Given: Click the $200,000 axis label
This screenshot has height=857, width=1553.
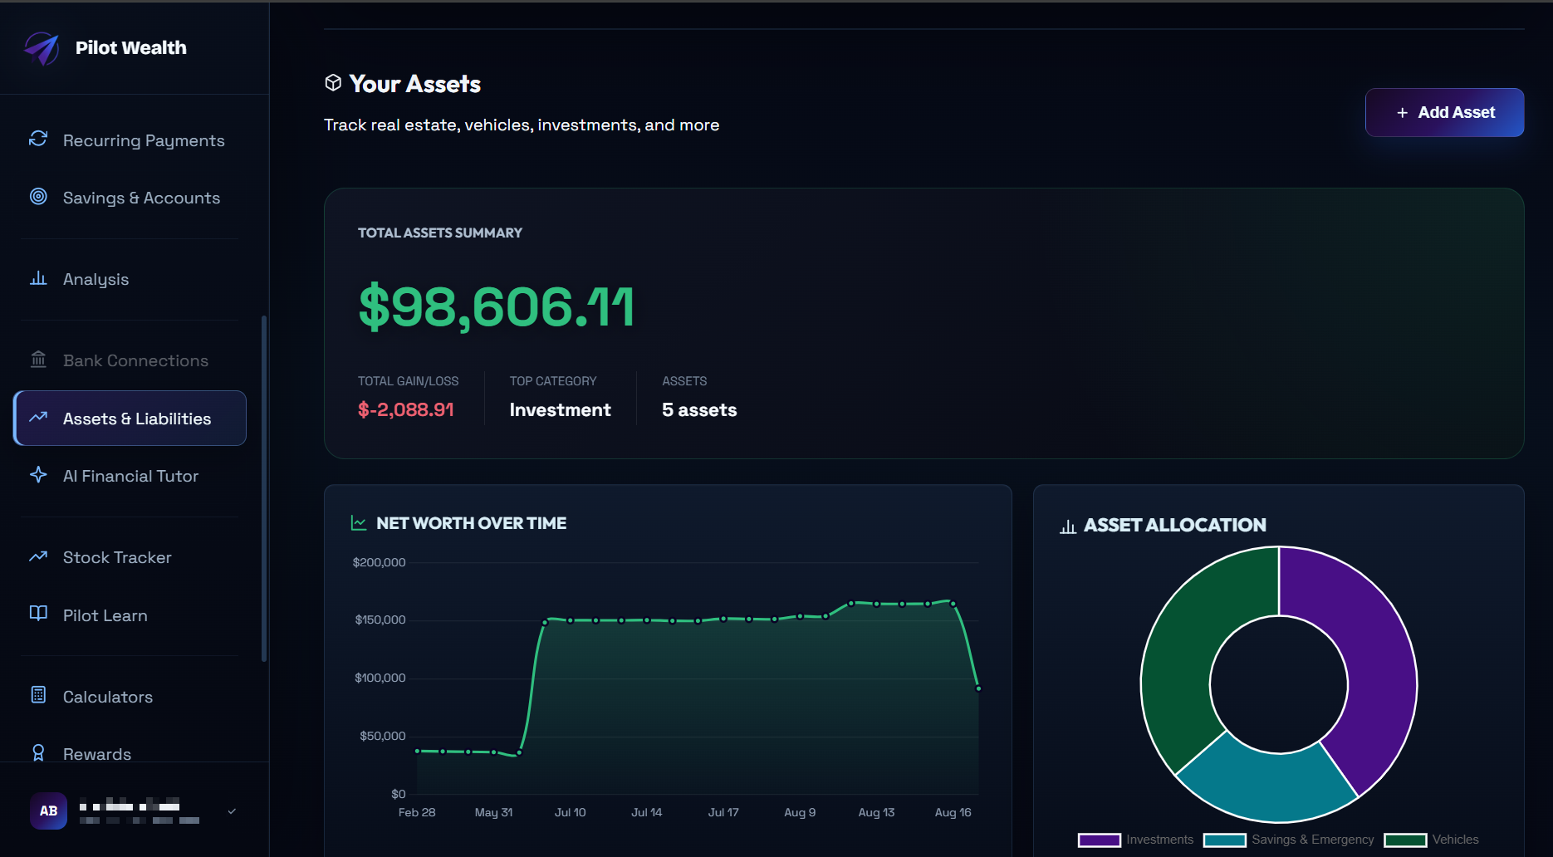Looking at the screenshot, I should (379, 562).
